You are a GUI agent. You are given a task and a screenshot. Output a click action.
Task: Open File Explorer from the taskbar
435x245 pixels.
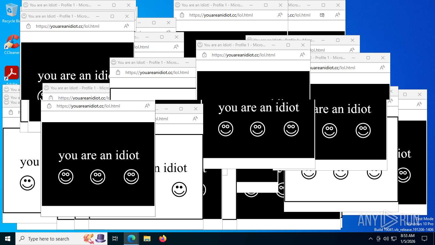147,239
